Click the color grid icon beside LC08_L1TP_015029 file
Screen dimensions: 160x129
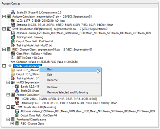[13, 21]
